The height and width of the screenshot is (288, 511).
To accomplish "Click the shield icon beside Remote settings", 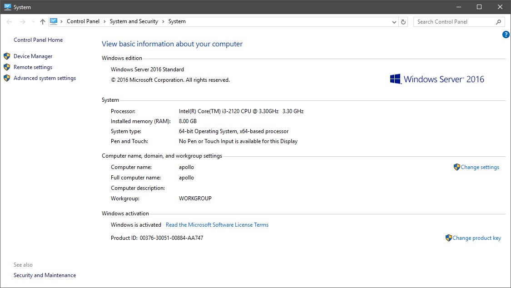I will [7, 67].
